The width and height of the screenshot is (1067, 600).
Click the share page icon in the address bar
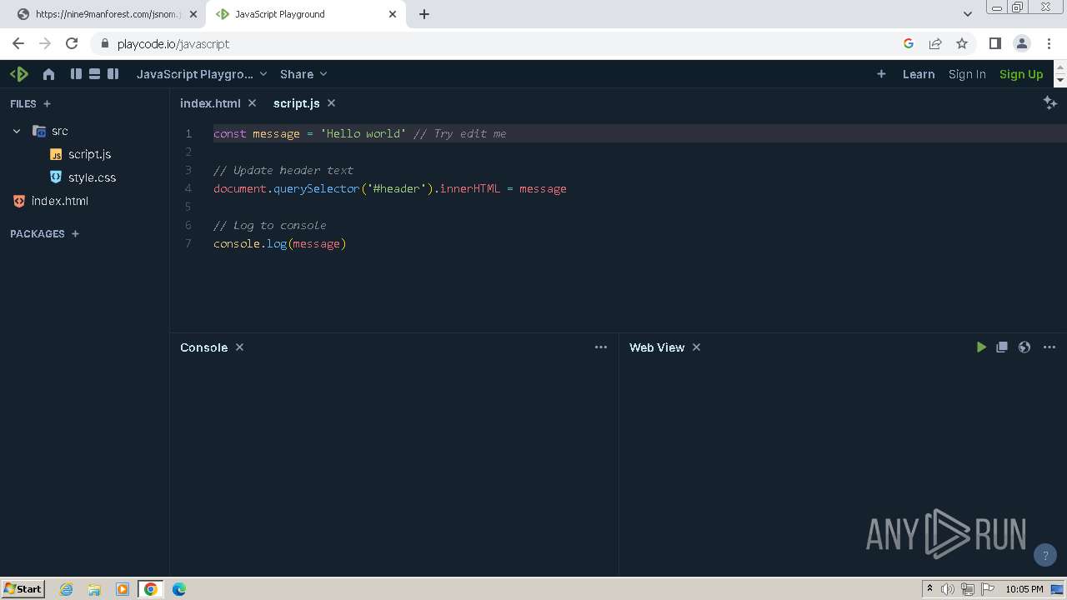(935, 44)
